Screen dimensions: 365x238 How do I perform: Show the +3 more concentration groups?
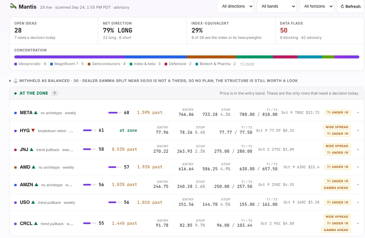247,64
